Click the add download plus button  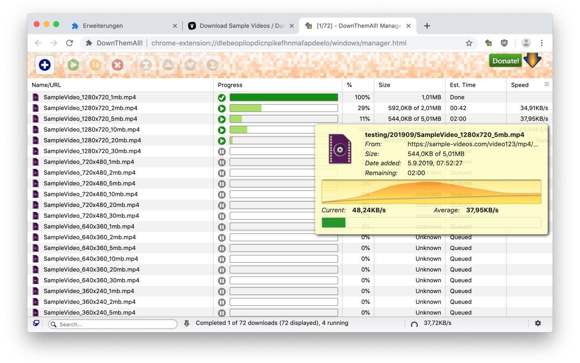(45, 65)
